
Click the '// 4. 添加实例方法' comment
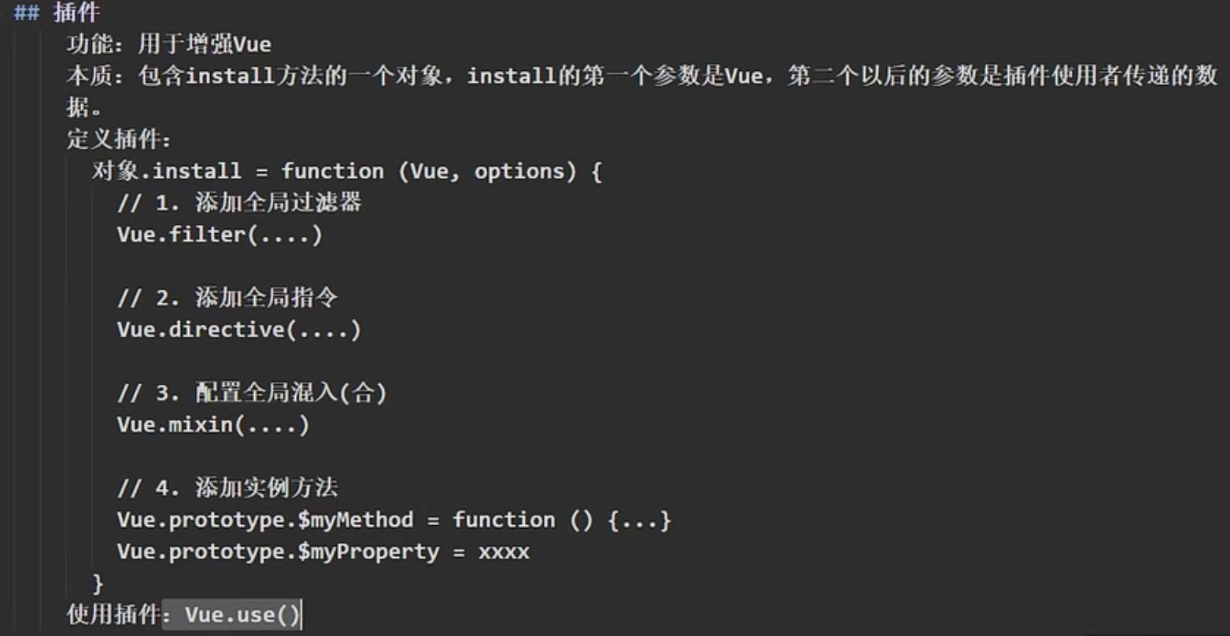tap(227, 488)
